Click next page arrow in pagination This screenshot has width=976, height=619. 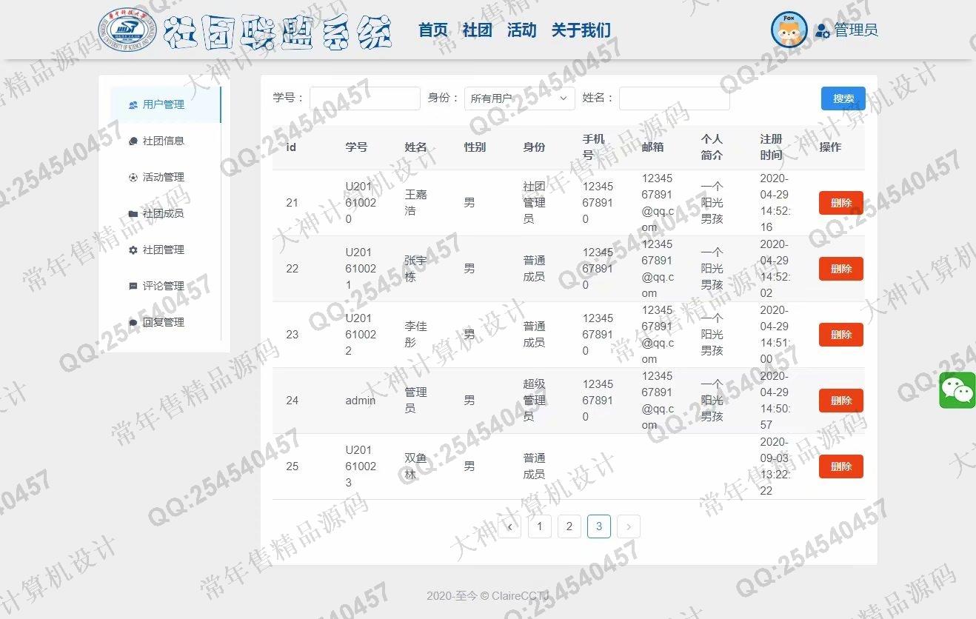coord(628,526)
